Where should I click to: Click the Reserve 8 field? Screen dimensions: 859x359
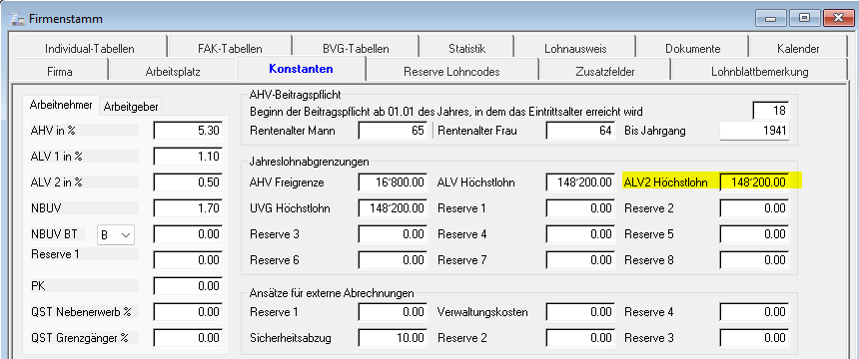click(x=754, y=260)
